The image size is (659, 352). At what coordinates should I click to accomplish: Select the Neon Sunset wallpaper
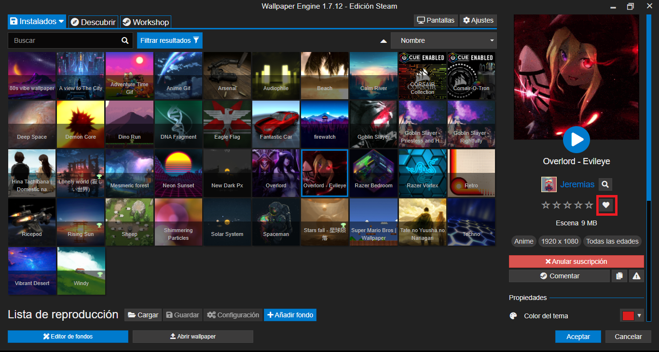178,172
